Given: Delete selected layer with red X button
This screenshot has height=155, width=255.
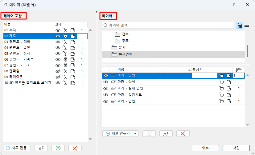Looking at the screenshot, I should pos(183,134).
